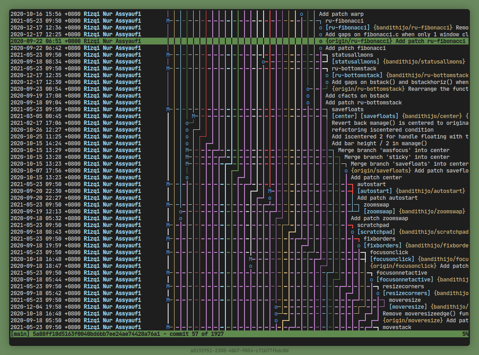Select 'Merge branch 'sticky' into center' commit
Screen dimensions: 479x355
click(397, 157)
